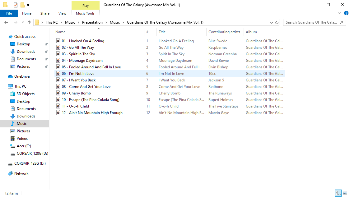Screen dimensions: 350x197
Task: Select 07 - I Want You Back
Action: click(79, 80)
